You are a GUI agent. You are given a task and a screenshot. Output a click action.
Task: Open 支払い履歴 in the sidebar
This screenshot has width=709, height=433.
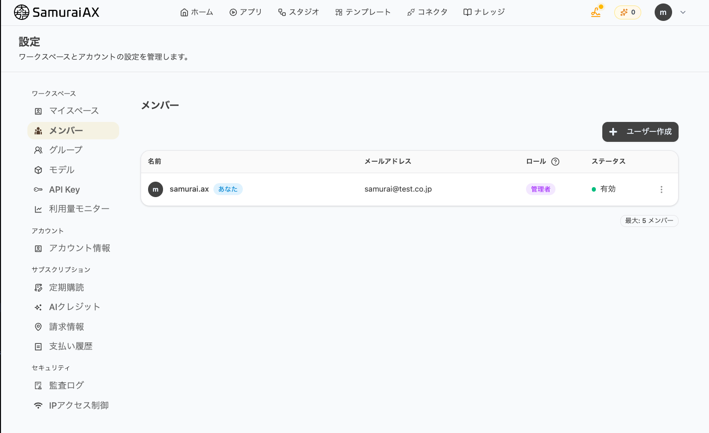(73, 346)
